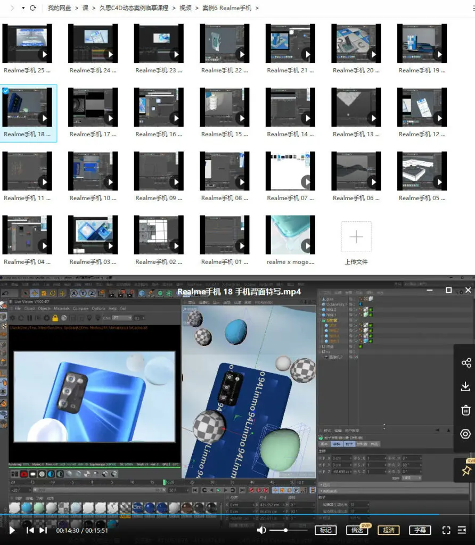Download the video using sidebar icon

coord(466,386)
